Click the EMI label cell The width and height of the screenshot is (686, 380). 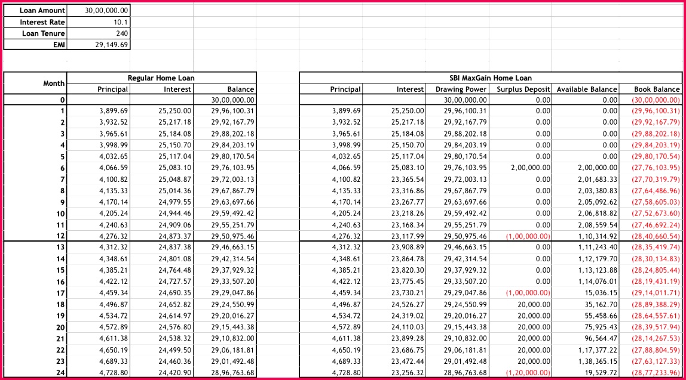[x=35, y=45]
